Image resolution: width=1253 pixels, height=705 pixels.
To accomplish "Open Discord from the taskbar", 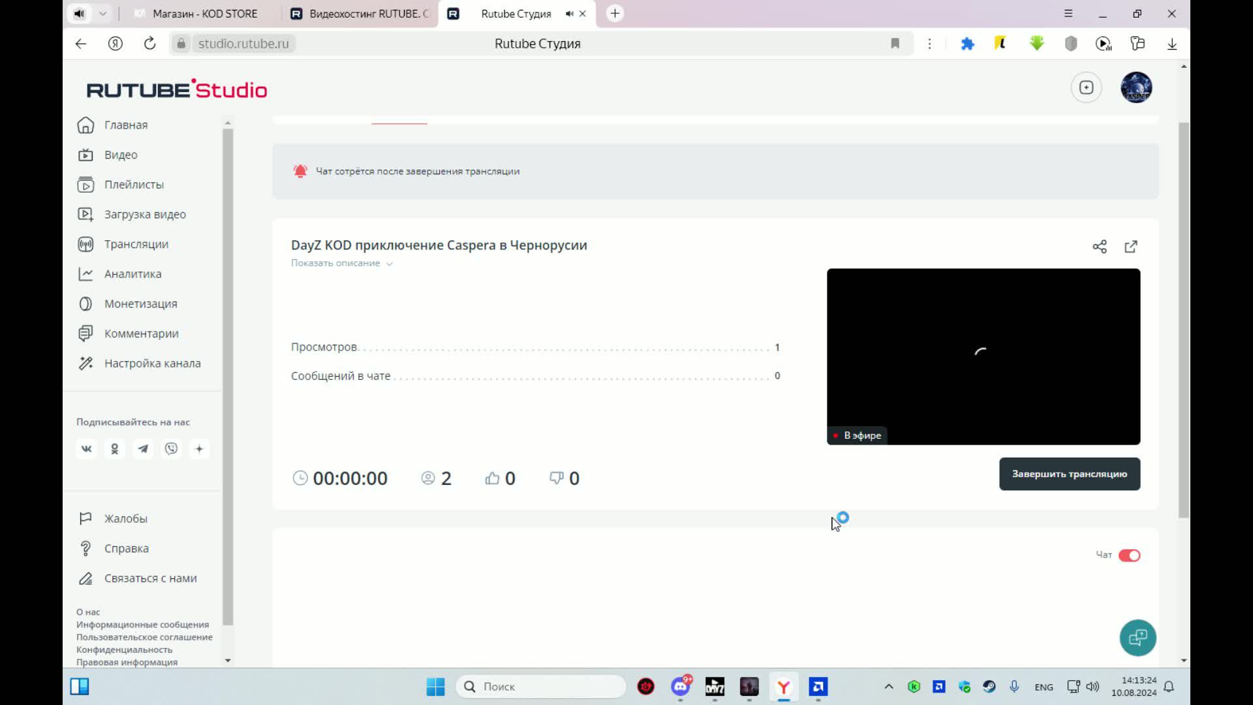I will [681, 687].
